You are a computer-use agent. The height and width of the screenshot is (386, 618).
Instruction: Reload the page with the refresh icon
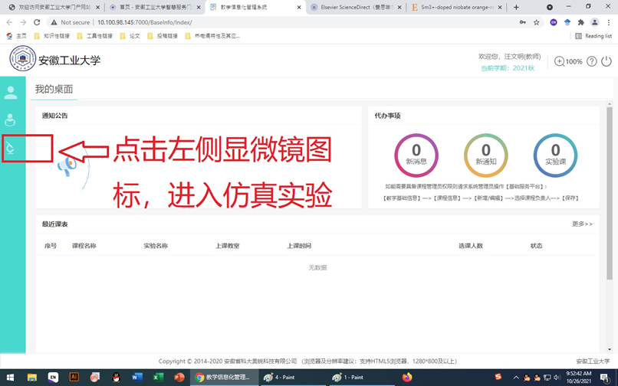37,22
